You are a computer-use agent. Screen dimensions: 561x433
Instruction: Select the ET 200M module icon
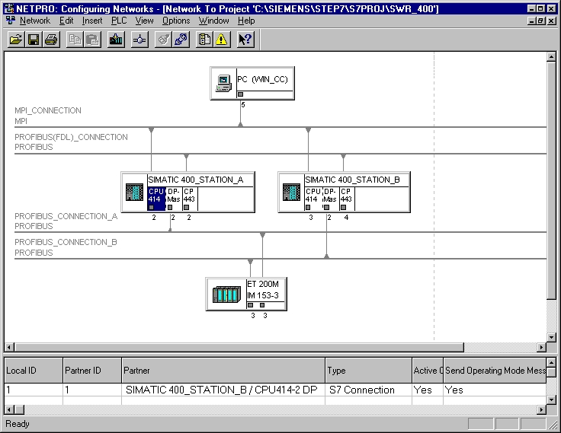(x=226, y=295)
